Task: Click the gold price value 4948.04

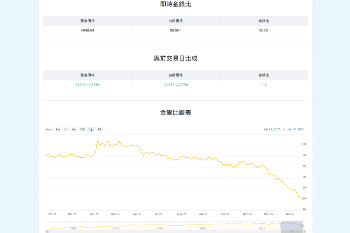Action: tap(88, 30)
